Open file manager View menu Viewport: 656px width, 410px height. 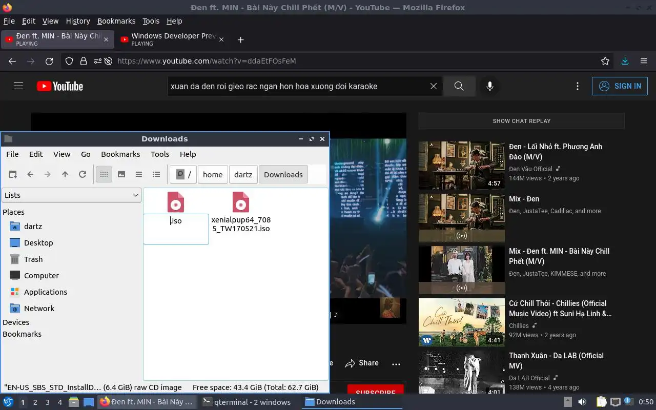tap(62, 154)
